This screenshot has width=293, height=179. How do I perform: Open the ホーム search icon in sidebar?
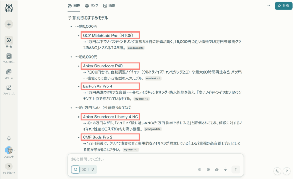(9, 40)
